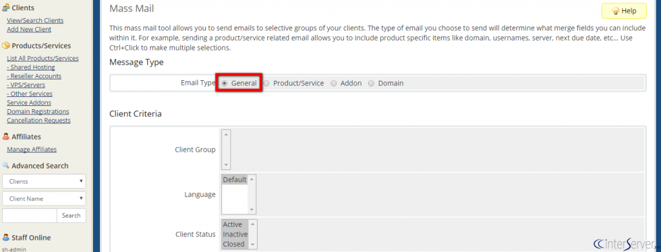Viewport: 661px width, 252px height.
Task: Open List All Products/Services link
Action: click(x=43, y=58)
